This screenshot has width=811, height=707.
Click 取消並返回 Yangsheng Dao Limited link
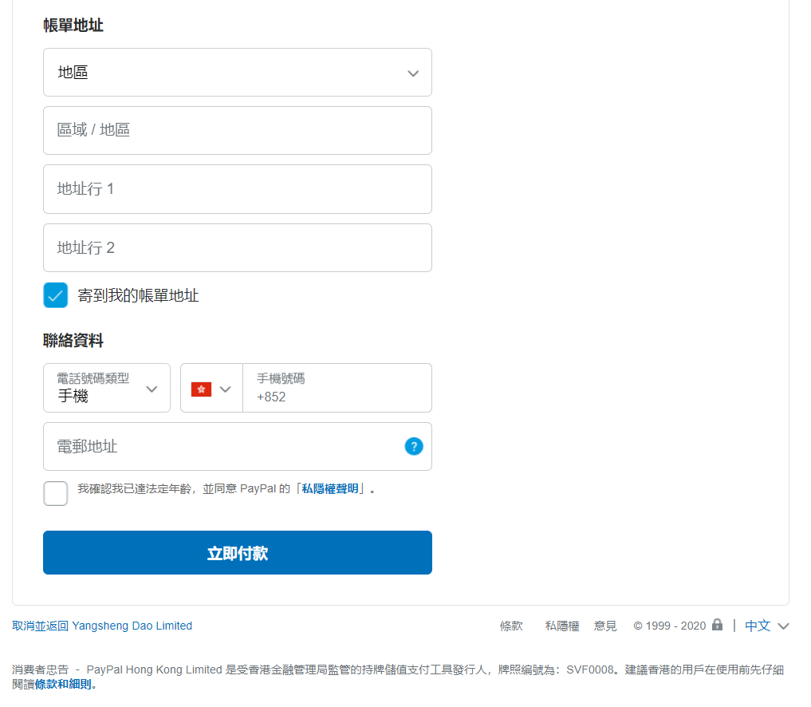click(x=102, y=626)
